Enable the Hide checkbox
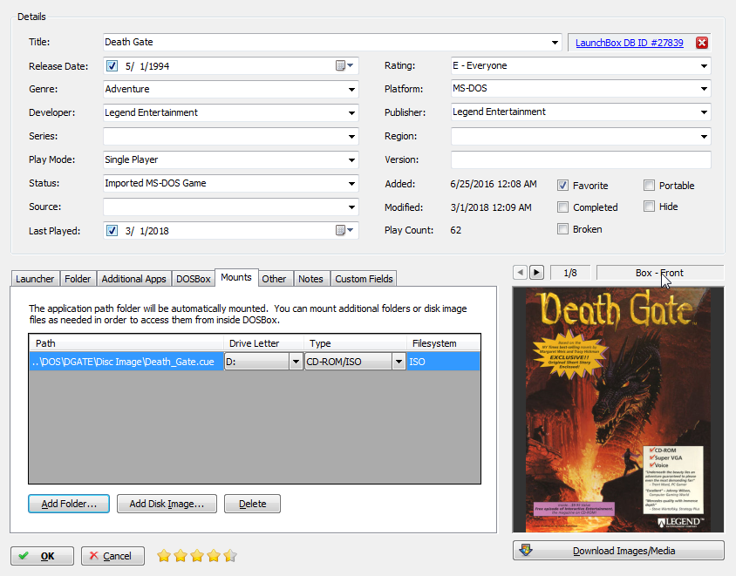Screen dimensions: 736x576 pyautogui.click(x=649, y=206)
